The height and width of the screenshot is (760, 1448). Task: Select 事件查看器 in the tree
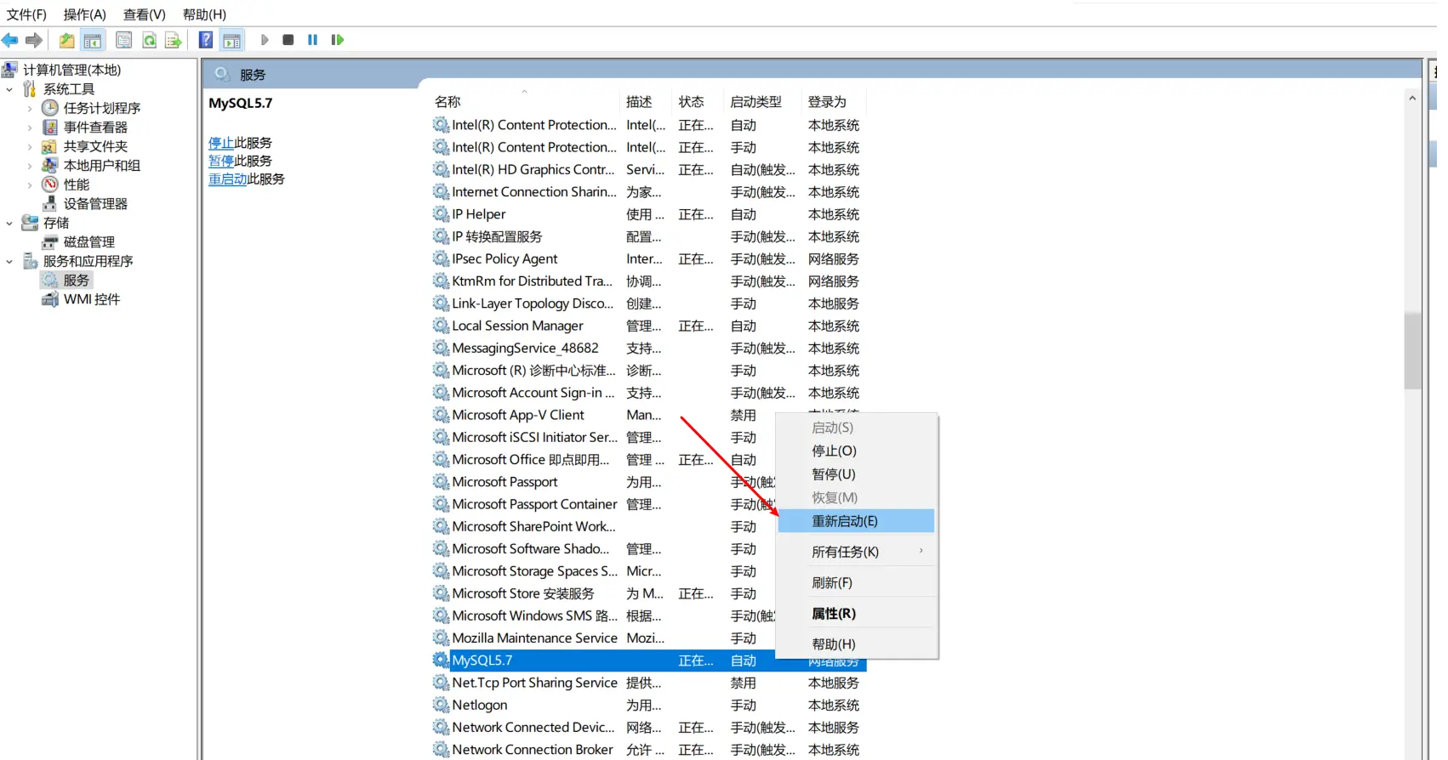[x=95, y=128]
